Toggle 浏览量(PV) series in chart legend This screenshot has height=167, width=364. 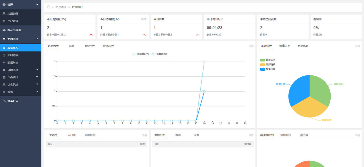[x=140, y=54]
